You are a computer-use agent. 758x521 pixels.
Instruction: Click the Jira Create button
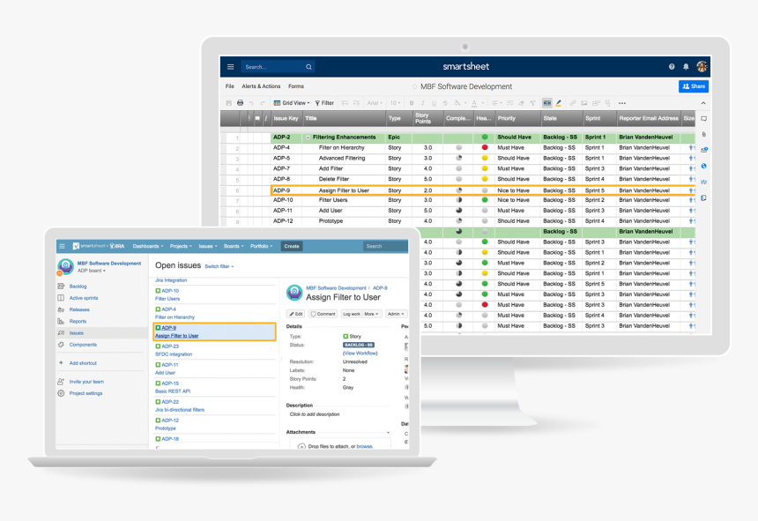pos(292,247)
